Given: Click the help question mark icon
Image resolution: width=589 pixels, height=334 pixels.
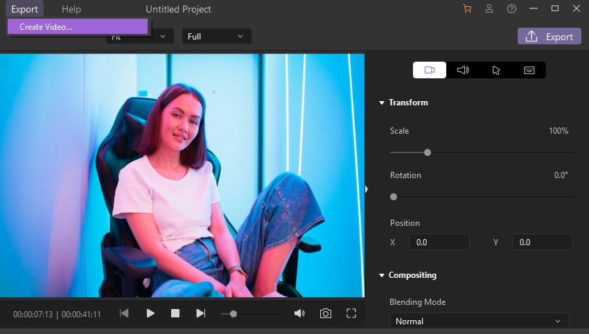Looking at the screenshot, I should [511, 8].
